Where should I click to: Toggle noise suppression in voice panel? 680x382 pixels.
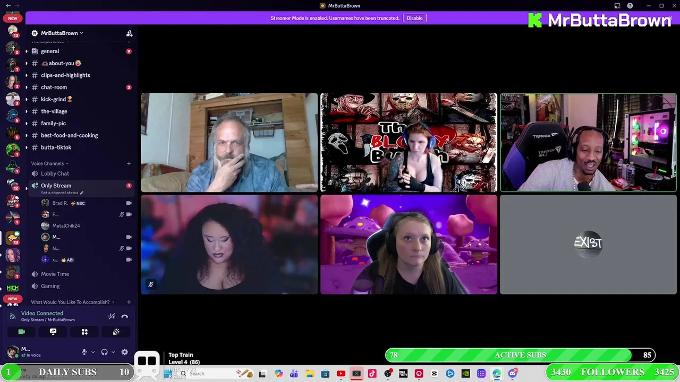coord(112,316)
